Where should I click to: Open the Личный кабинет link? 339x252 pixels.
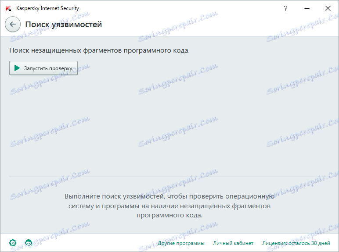point(233,243)
